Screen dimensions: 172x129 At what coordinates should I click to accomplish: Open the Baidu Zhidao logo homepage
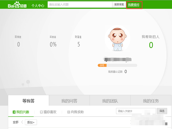click(17, 5)
